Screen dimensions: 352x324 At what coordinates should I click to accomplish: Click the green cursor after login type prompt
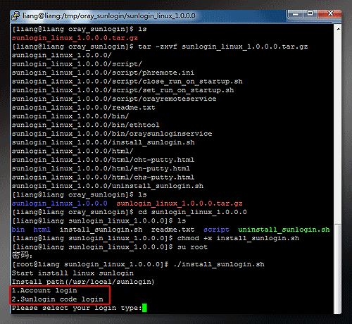144,308
